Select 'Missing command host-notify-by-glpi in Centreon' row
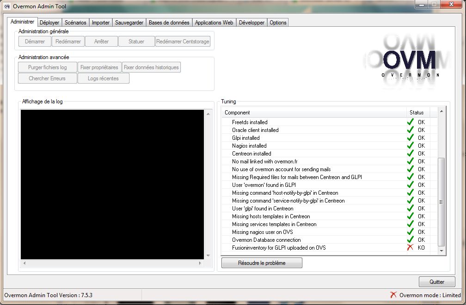Screen dimensions: 466x305 point(329,193)
